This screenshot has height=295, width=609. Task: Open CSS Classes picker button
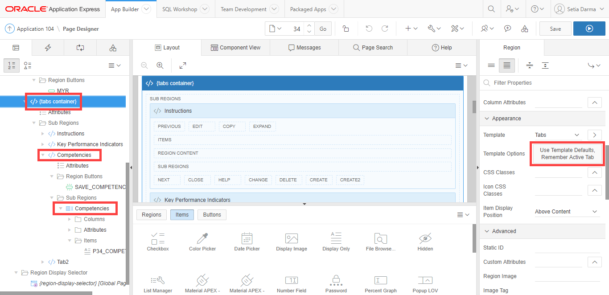[x=594, y=172]
